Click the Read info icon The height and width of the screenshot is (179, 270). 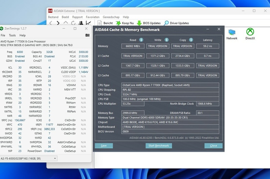point(141,40)
